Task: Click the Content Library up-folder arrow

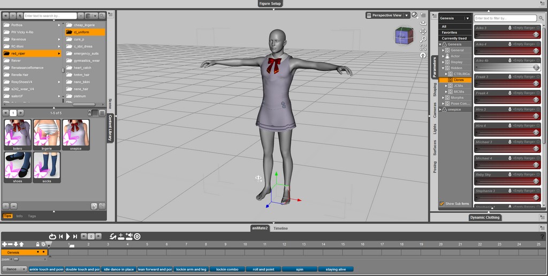Action: [x=20, y=16]
